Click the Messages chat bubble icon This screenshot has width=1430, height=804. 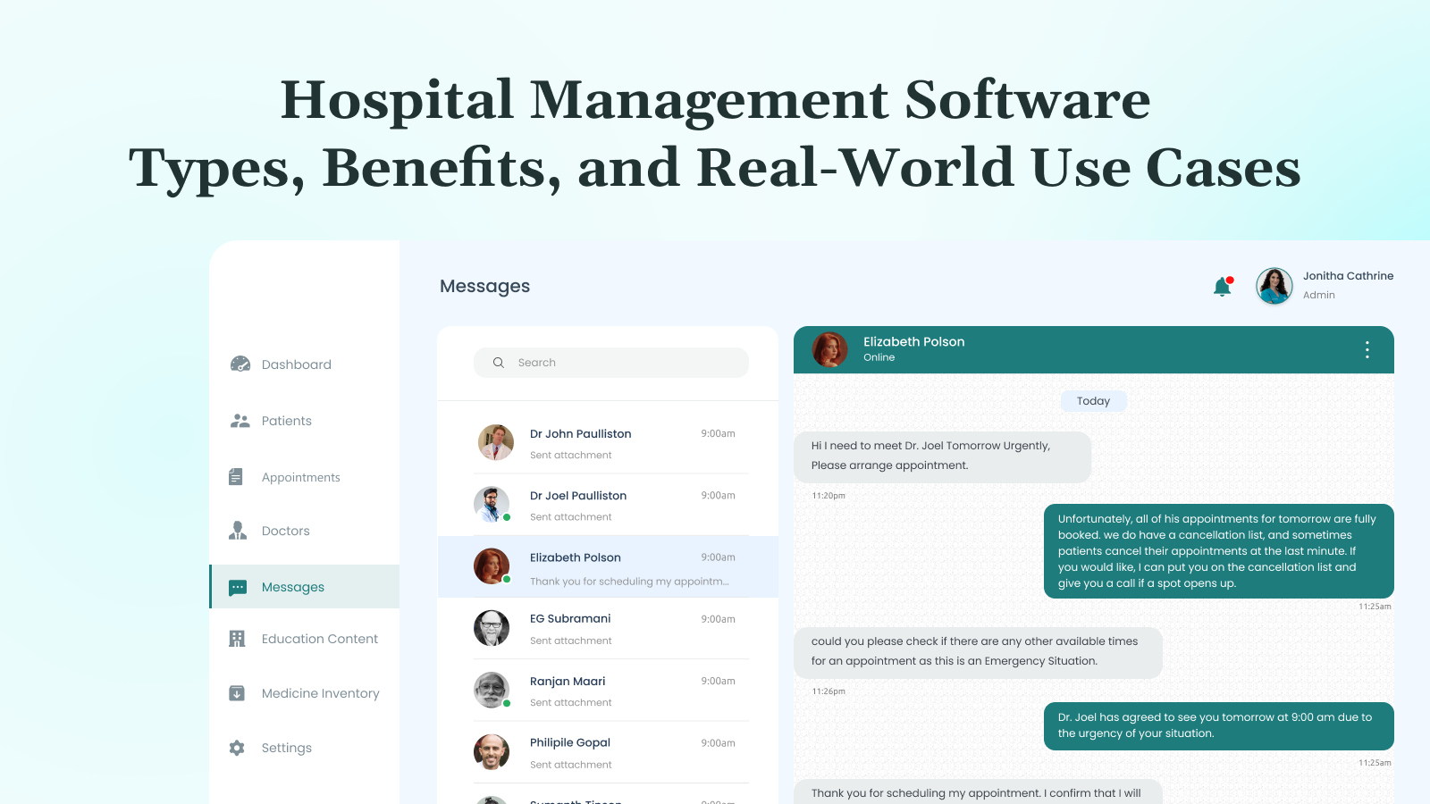238,587
